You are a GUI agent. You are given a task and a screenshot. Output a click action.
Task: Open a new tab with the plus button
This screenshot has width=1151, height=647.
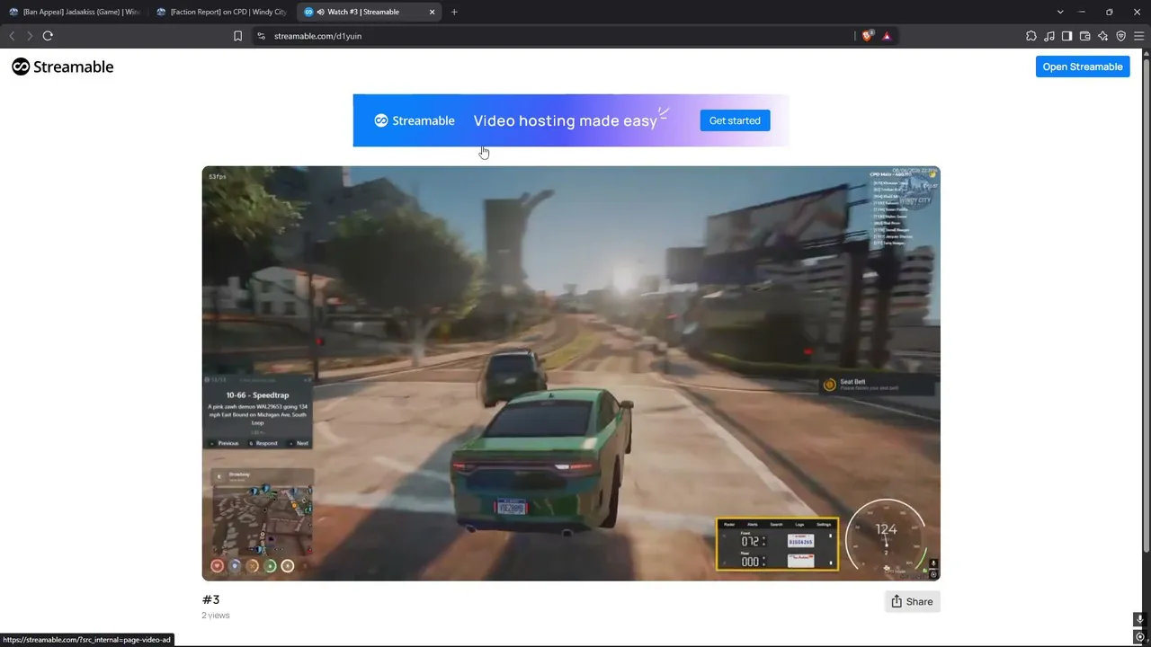(x=454, y=12)
